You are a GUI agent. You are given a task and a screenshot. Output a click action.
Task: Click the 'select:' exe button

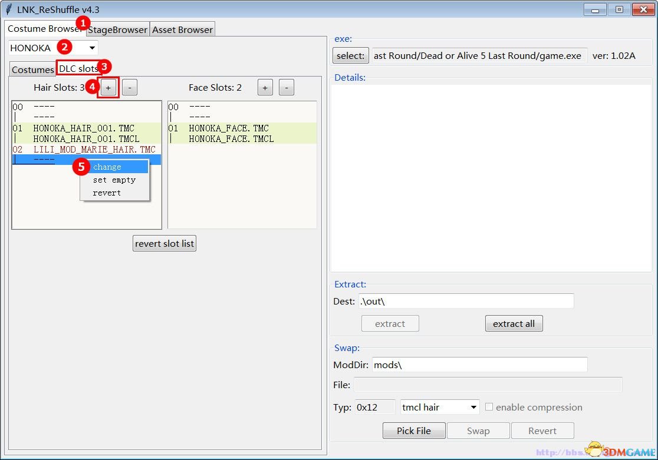coord(351,56)
